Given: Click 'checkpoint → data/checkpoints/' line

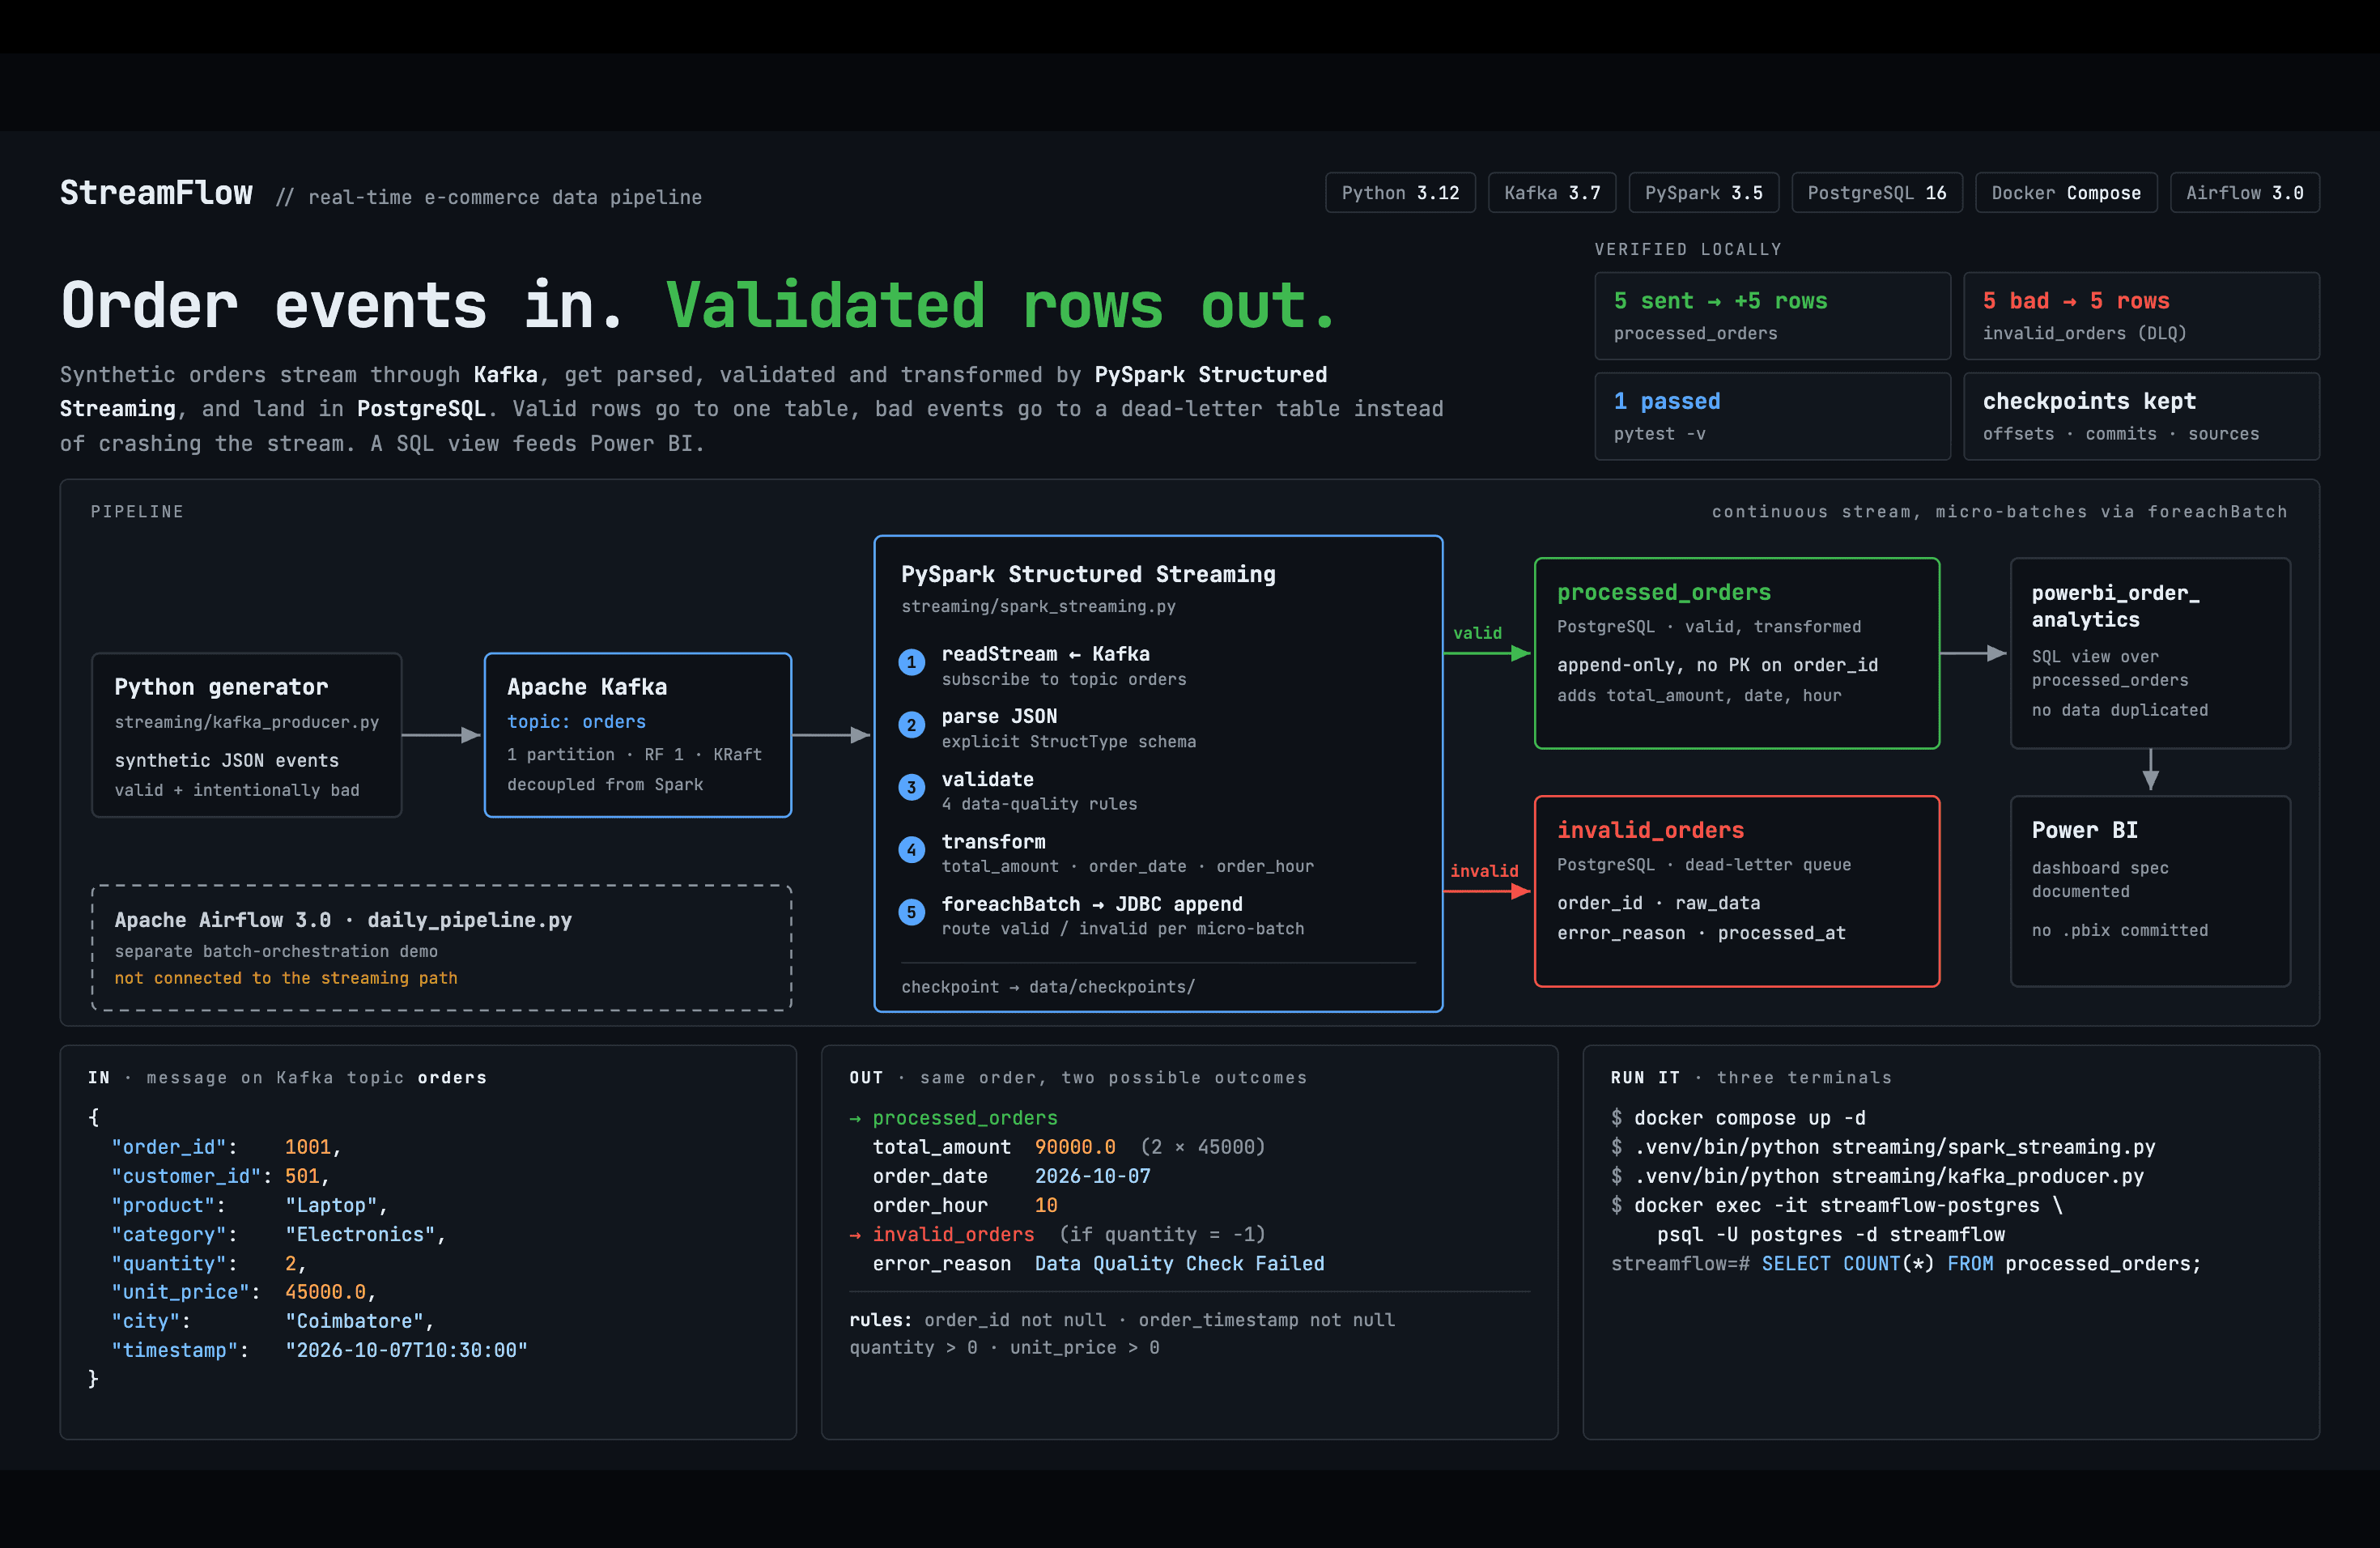Looking at the screenshot, I should pyautogui.click(x=1048, y=987).
